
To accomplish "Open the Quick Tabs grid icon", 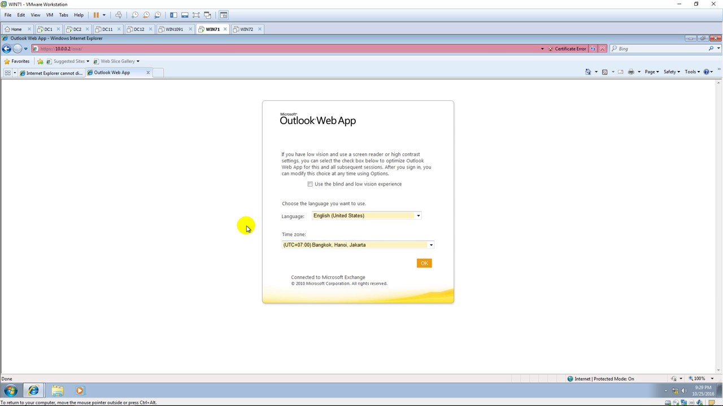I will (7, 73).
